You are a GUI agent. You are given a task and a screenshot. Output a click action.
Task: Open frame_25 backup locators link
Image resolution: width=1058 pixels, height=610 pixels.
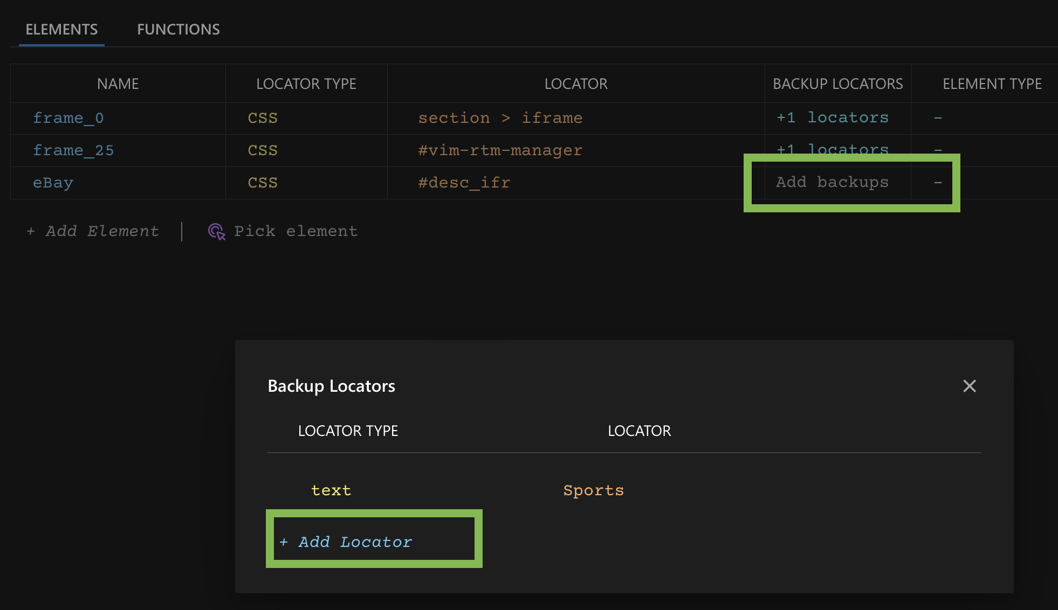pos(832,148)
